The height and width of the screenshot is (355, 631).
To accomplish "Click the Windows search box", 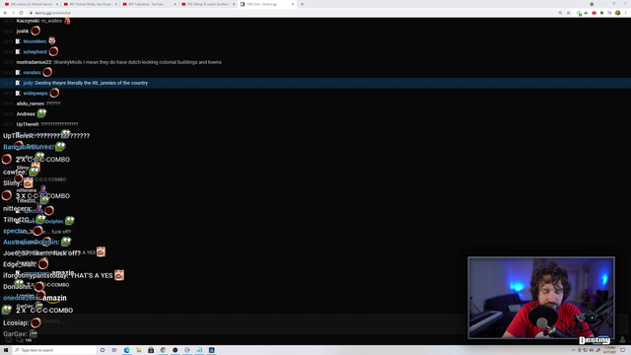I will [x=54, y=350].
